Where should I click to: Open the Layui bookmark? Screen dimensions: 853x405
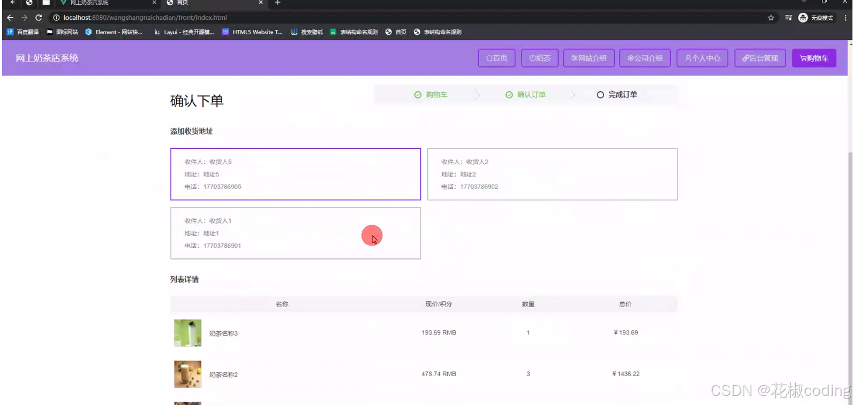point(184,32)
